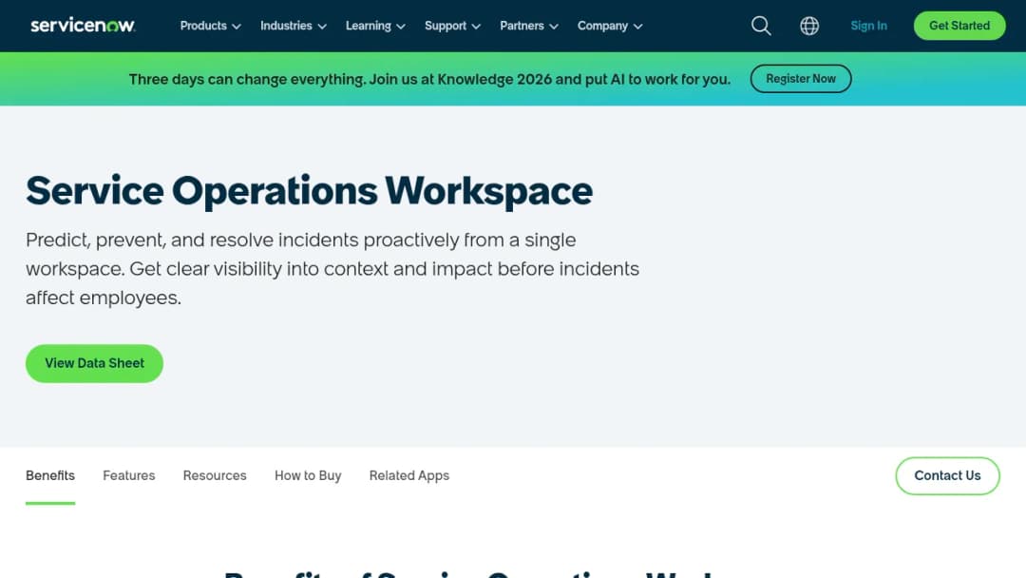Click the Knowledge 2026 banner text
1026x578 pixels.
point(429,79)
